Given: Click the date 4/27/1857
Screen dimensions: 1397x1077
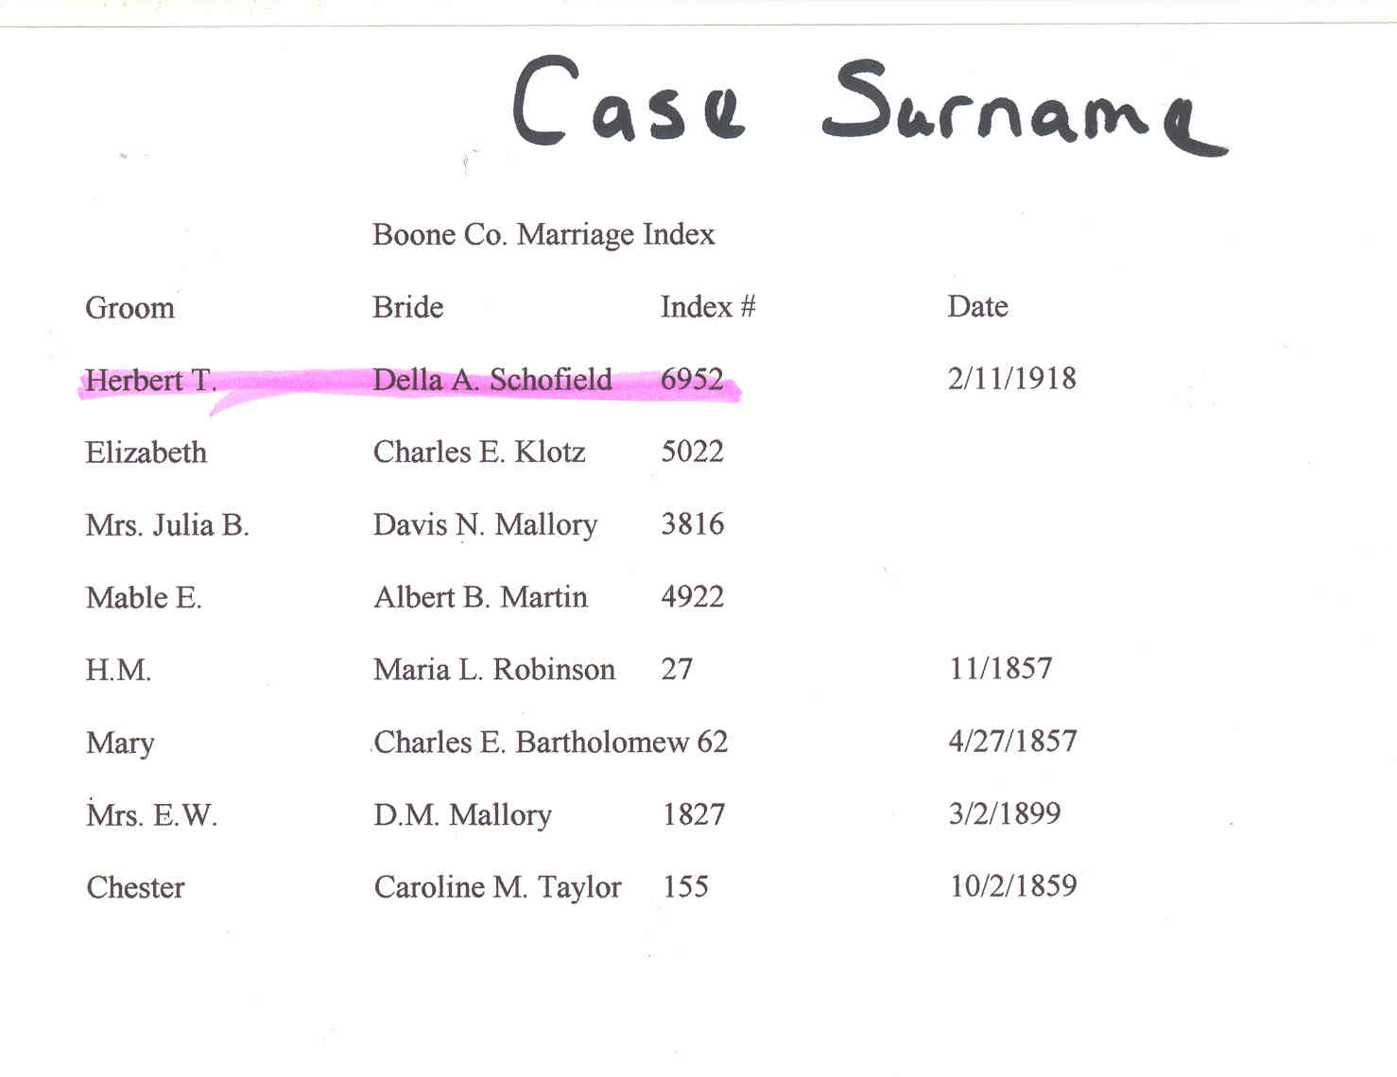Looking at the screenshot, I should [x=1012, y=742].
